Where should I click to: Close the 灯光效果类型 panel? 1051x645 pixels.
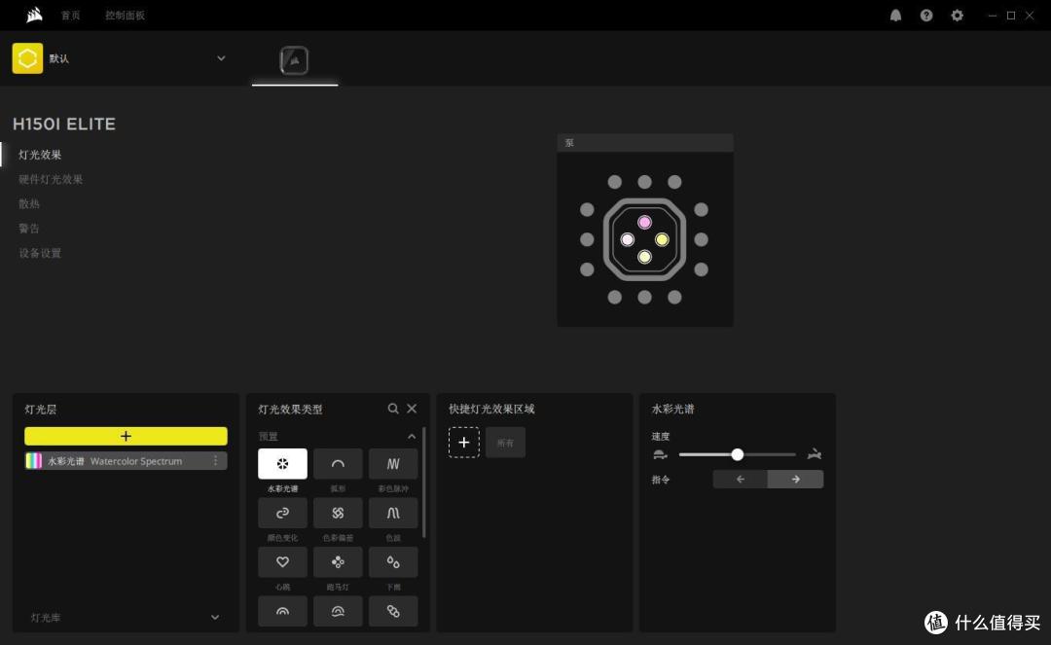click(412, 409)
